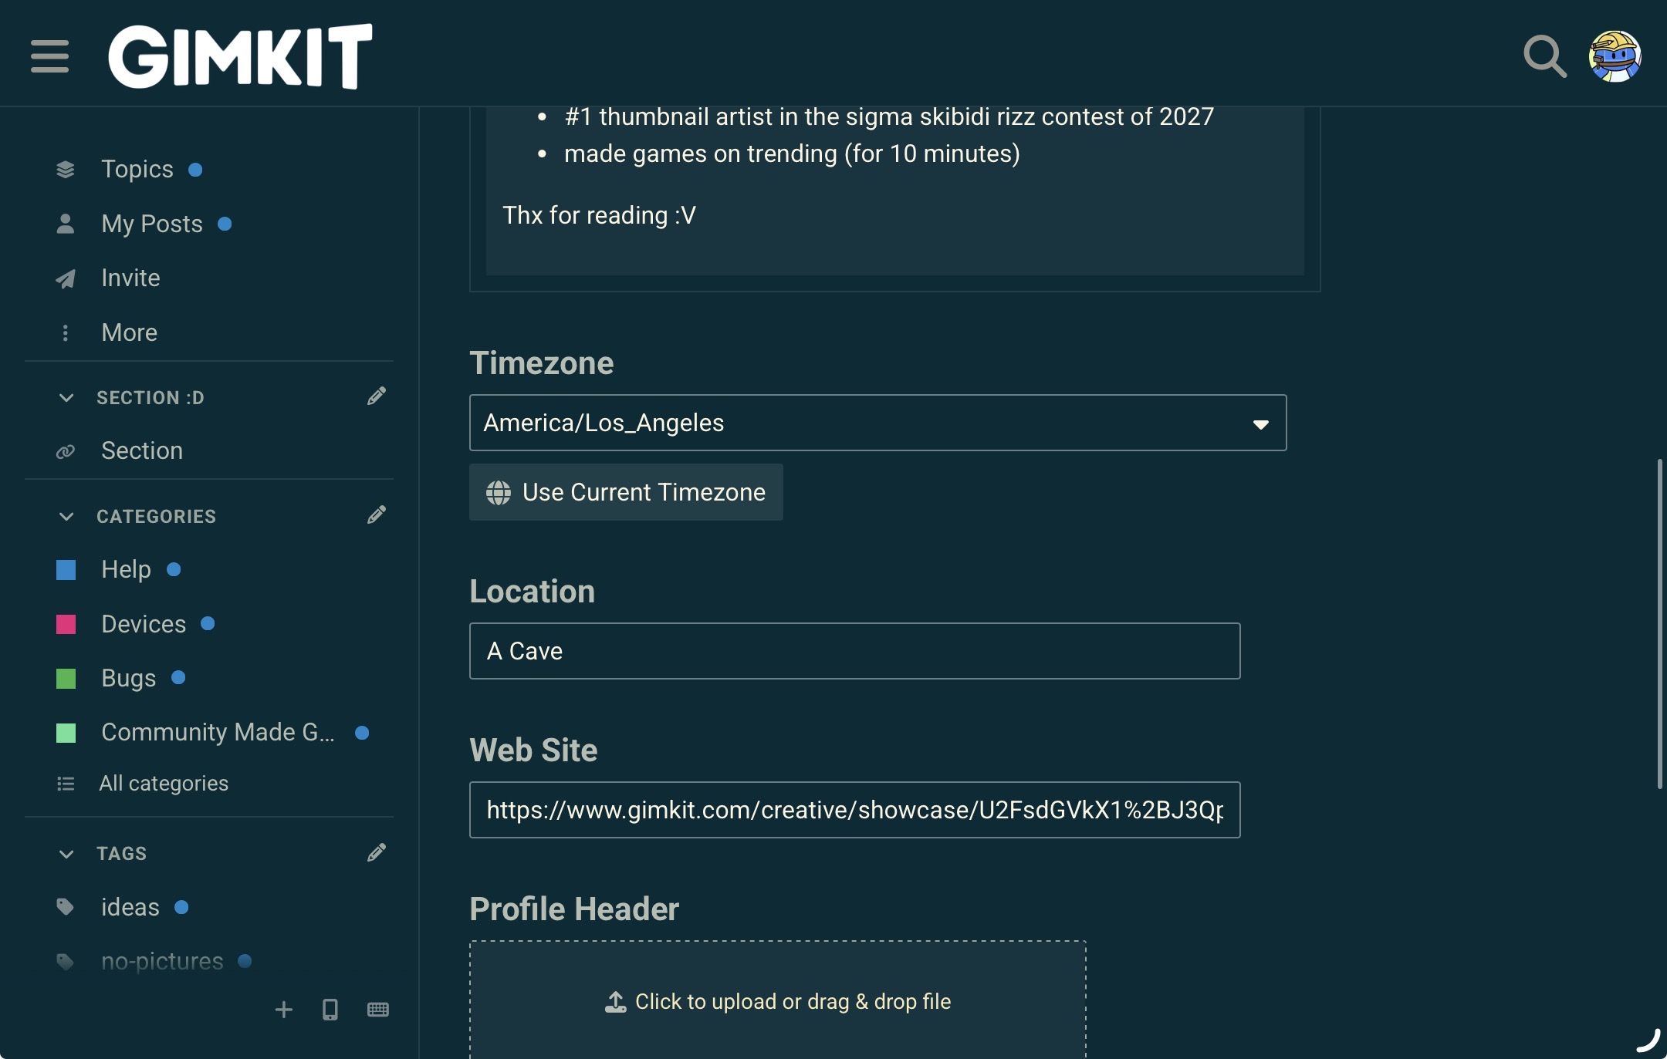Screen dimensions: 1667x1059
Task: Click the search magnifier icon
Action: click(1544, 56)
